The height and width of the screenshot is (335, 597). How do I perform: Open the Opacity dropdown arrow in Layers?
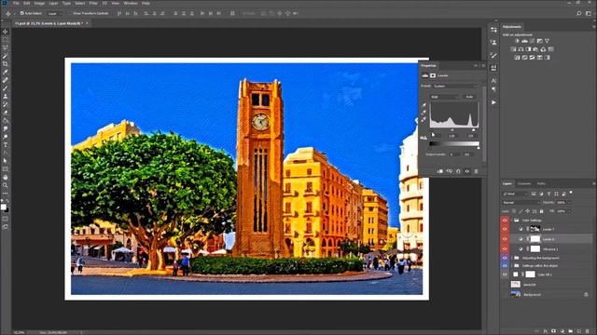click(569, 203)
